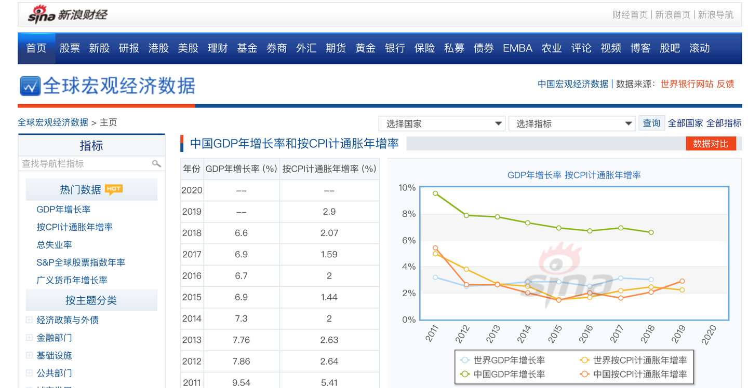Open the 滚动 nav item
The height and width of the screenshot is (388, 748).
pos(700,48)
